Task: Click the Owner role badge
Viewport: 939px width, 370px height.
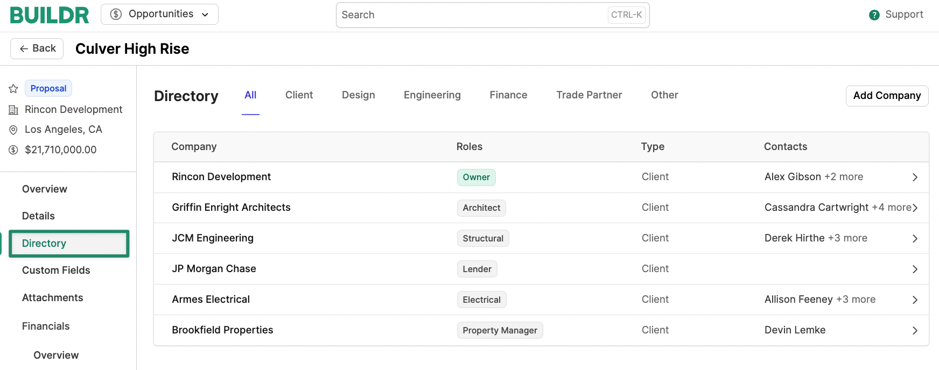Action: [476, 177]
